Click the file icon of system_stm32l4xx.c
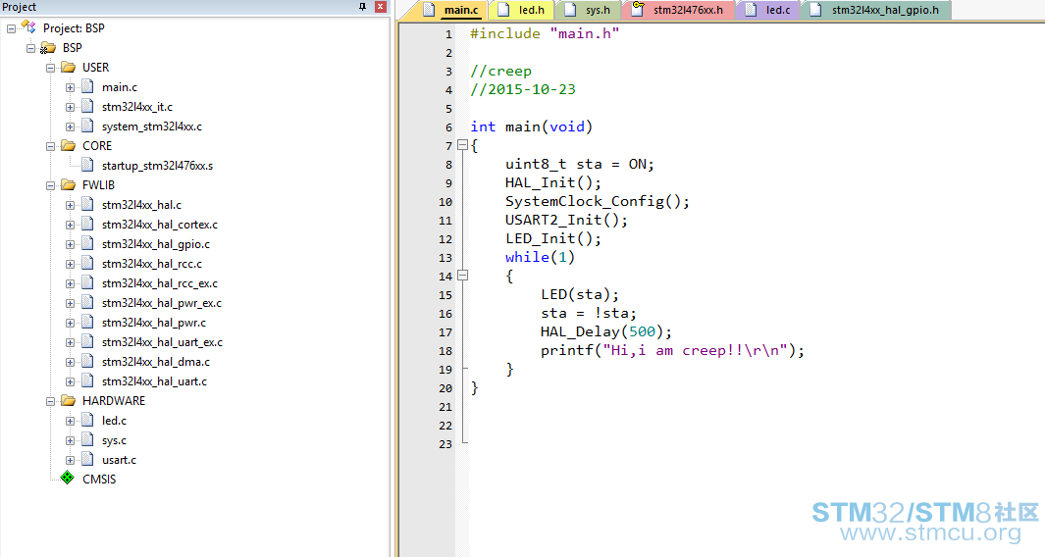 [x=87, y=126]
